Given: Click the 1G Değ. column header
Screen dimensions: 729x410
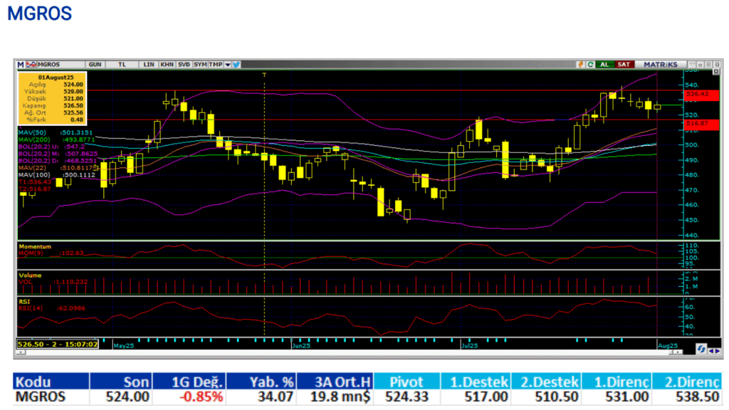Looking at the screenshot, I should [189, 382].
